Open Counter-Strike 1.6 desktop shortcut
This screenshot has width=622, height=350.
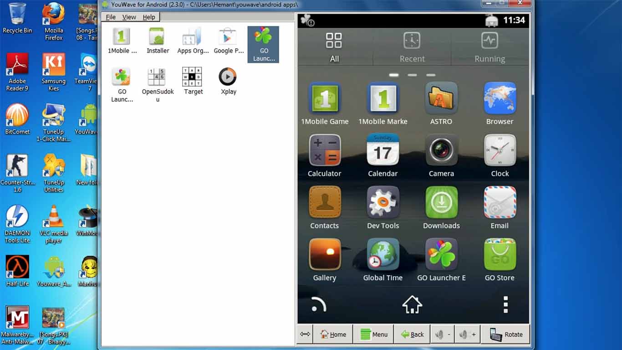click(x=17, y=173)
